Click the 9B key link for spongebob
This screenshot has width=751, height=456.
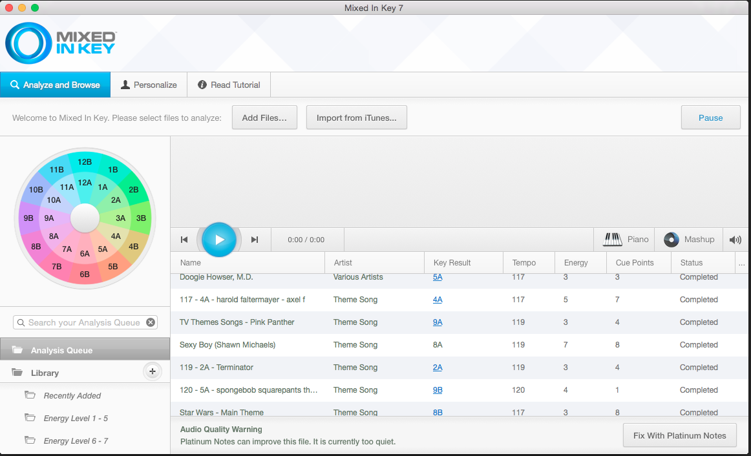tap(438, 390)
